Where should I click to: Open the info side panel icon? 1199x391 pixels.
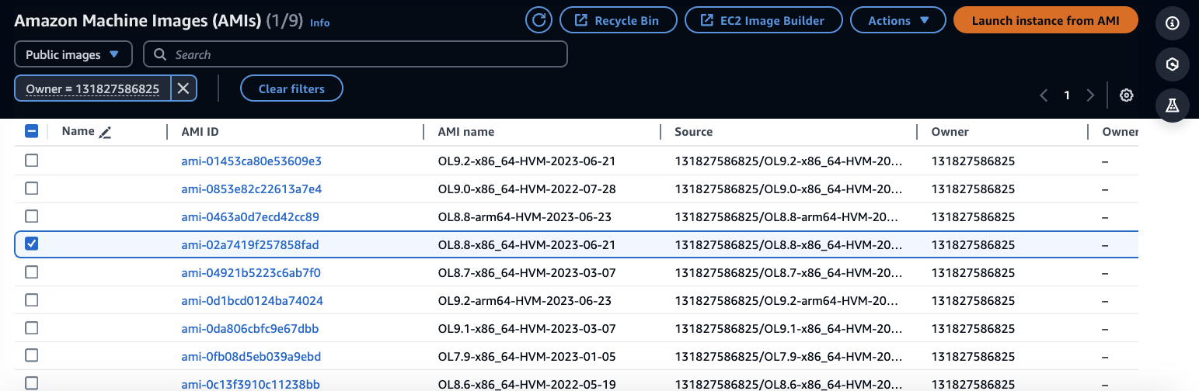(1173, 23)
